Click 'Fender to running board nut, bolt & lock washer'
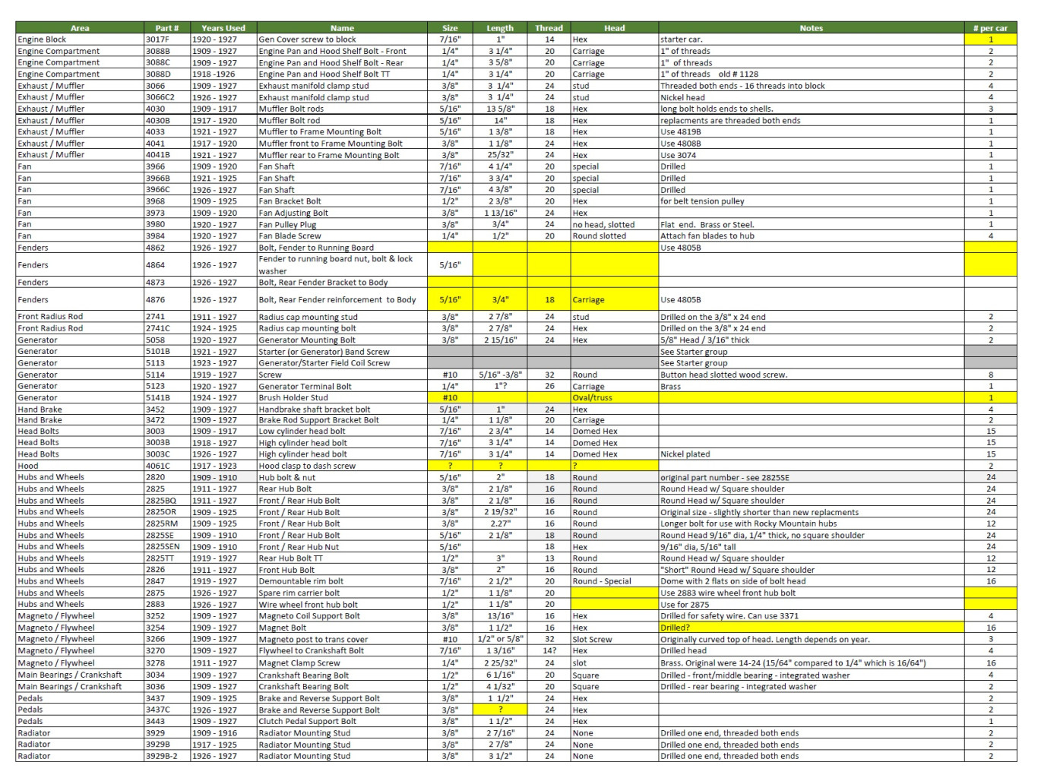 tap(342, 265)
